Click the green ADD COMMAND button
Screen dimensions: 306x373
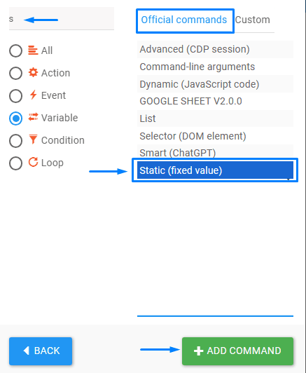click(237, 351)
